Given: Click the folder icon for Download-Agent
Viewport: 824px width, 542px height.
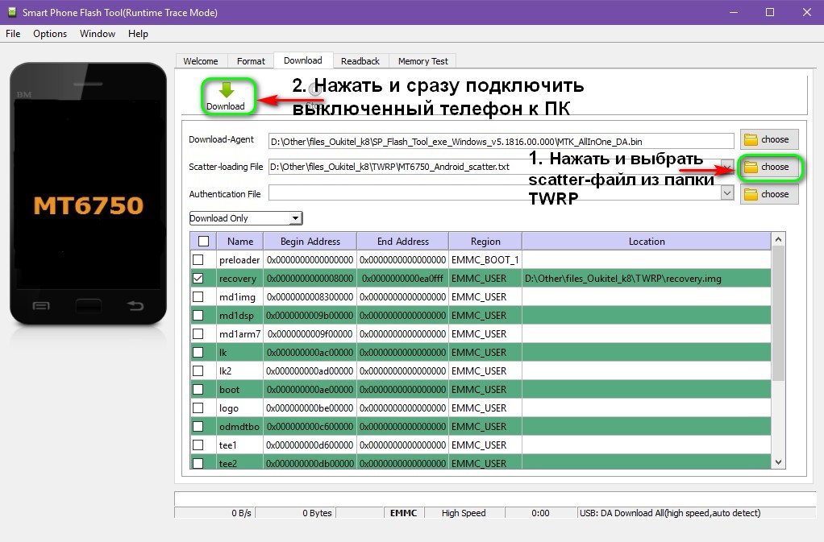Looking at the screenshot, I should click(x=751, y=140).
